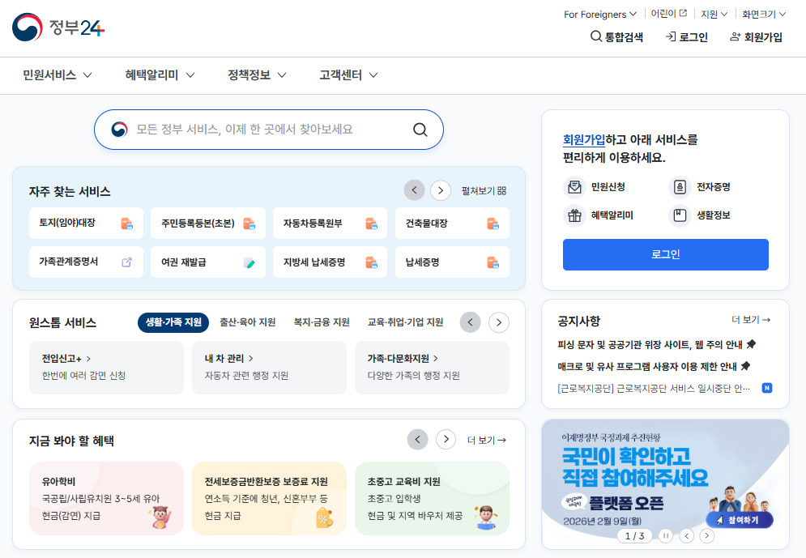
Task: Click document icon on 자동차등록원부 card
Action: [371, 224]
